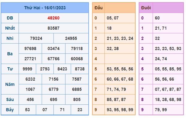Click fifth prize number 6232
This screenshot has width=186, height=118.
coord(30,79)
